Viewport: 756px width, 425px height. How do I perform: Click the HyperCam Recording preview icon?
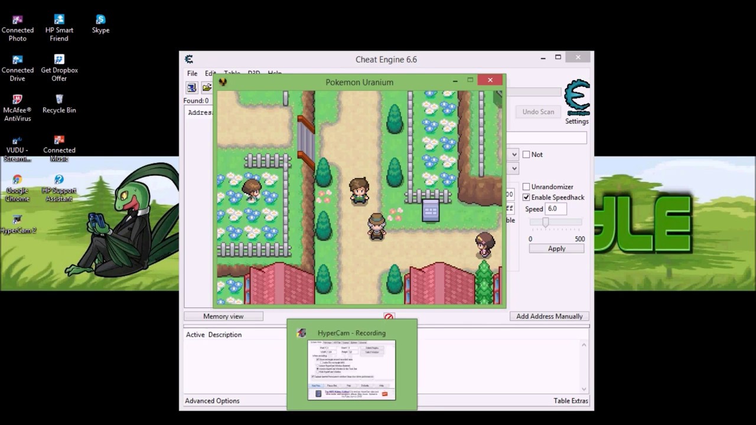(302, 333)
